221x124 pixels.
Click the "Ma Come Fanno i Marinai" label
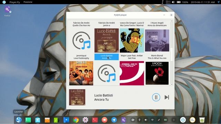click(132, 25)
